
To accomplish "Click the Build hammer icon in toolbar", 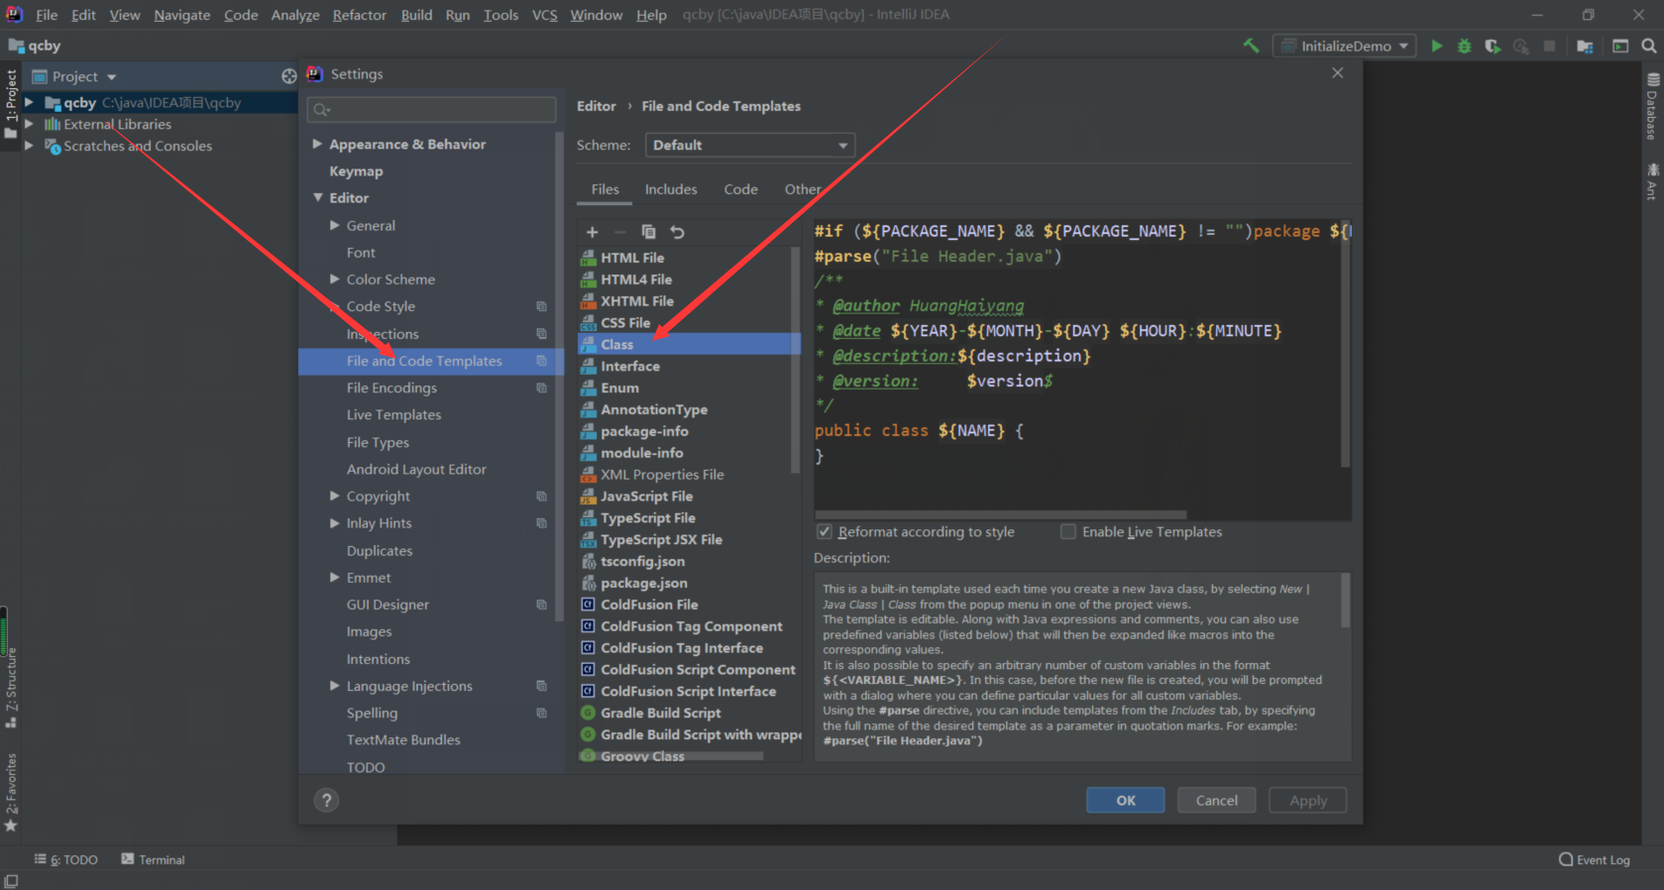I will pyautogui.click(x=1251, y=46).
